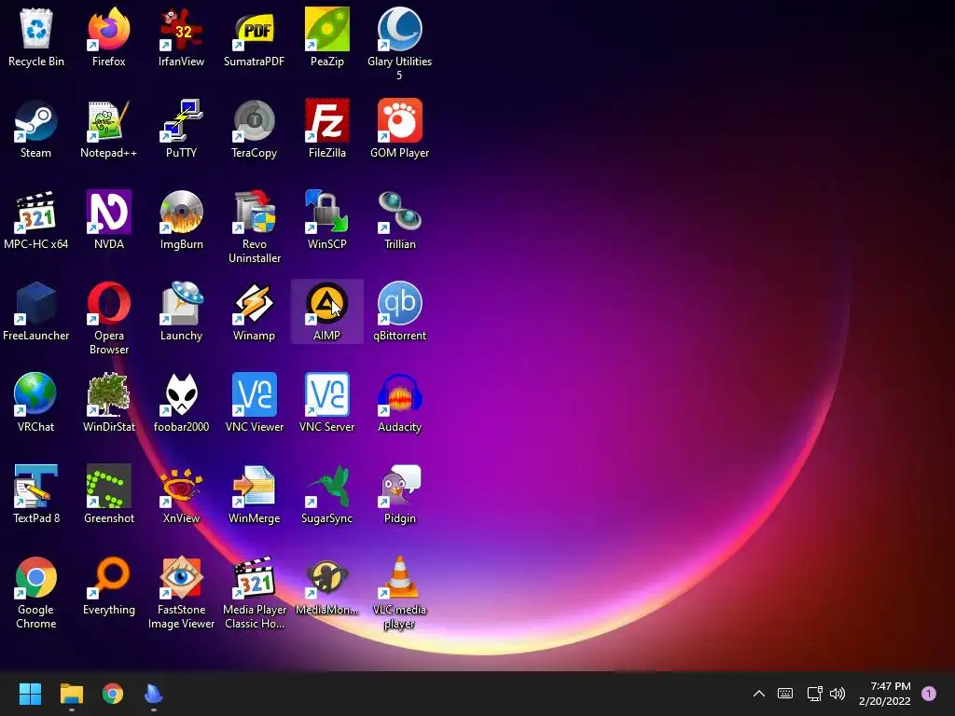This screenshot has height=716, width=955.
Task: Click the Winamp desktop icon
Action: pos(254,303)
